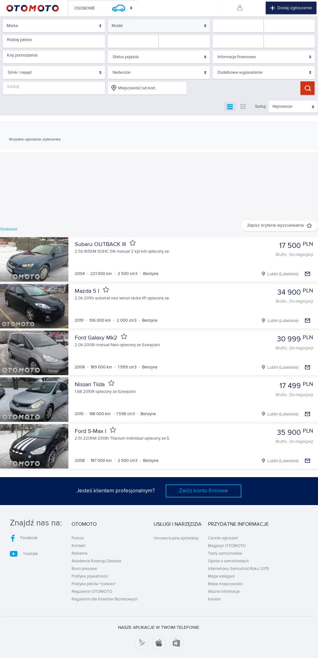Open the Facebook icon in footer
This screenshot has width=318, height=658.
[x=13, y=538]
